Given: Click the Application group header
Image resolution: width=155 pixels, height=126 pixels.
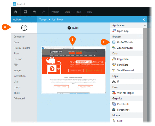Looking at the screenshot, I should click(x=127, y=25).
